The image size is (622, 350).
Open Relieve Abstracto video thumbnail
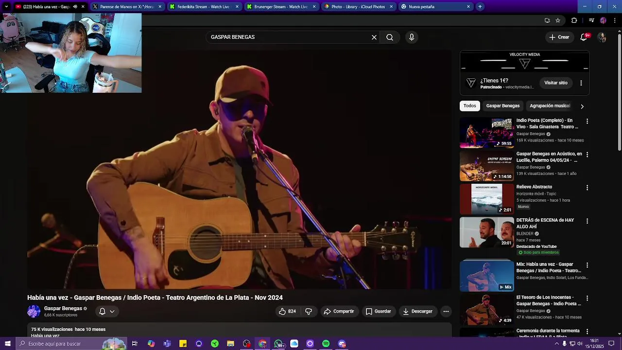point(487,199)
